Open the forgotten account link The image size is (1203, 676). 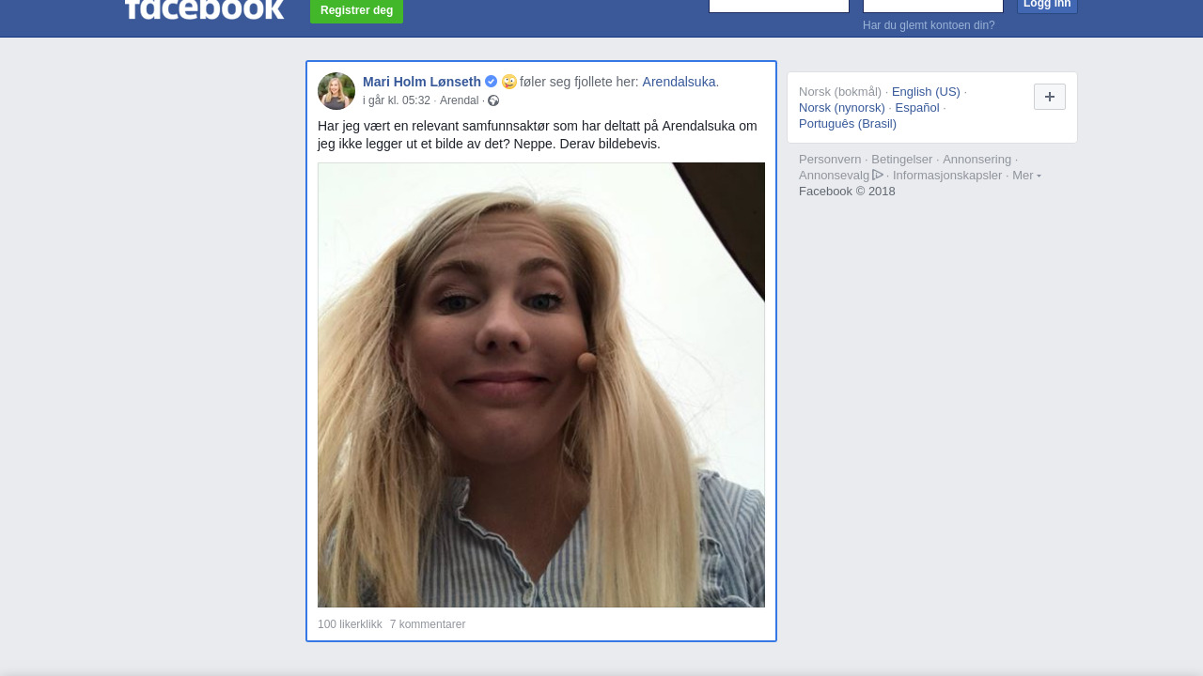pyautogui.click(x=929, y=25)
